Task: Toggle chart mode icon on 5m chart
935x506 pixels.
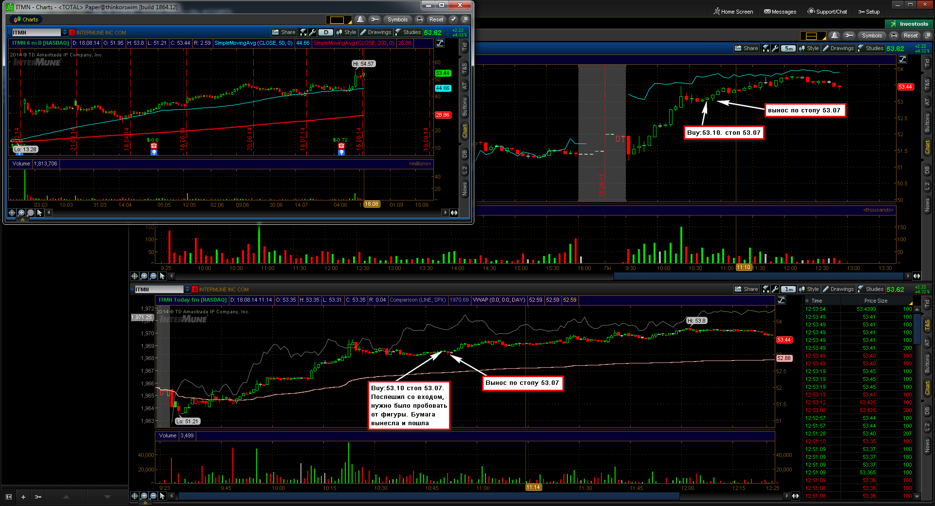Action: point(902,59)
